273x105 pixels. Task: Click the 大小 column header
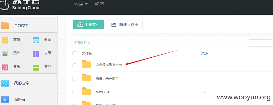(205, 53)
